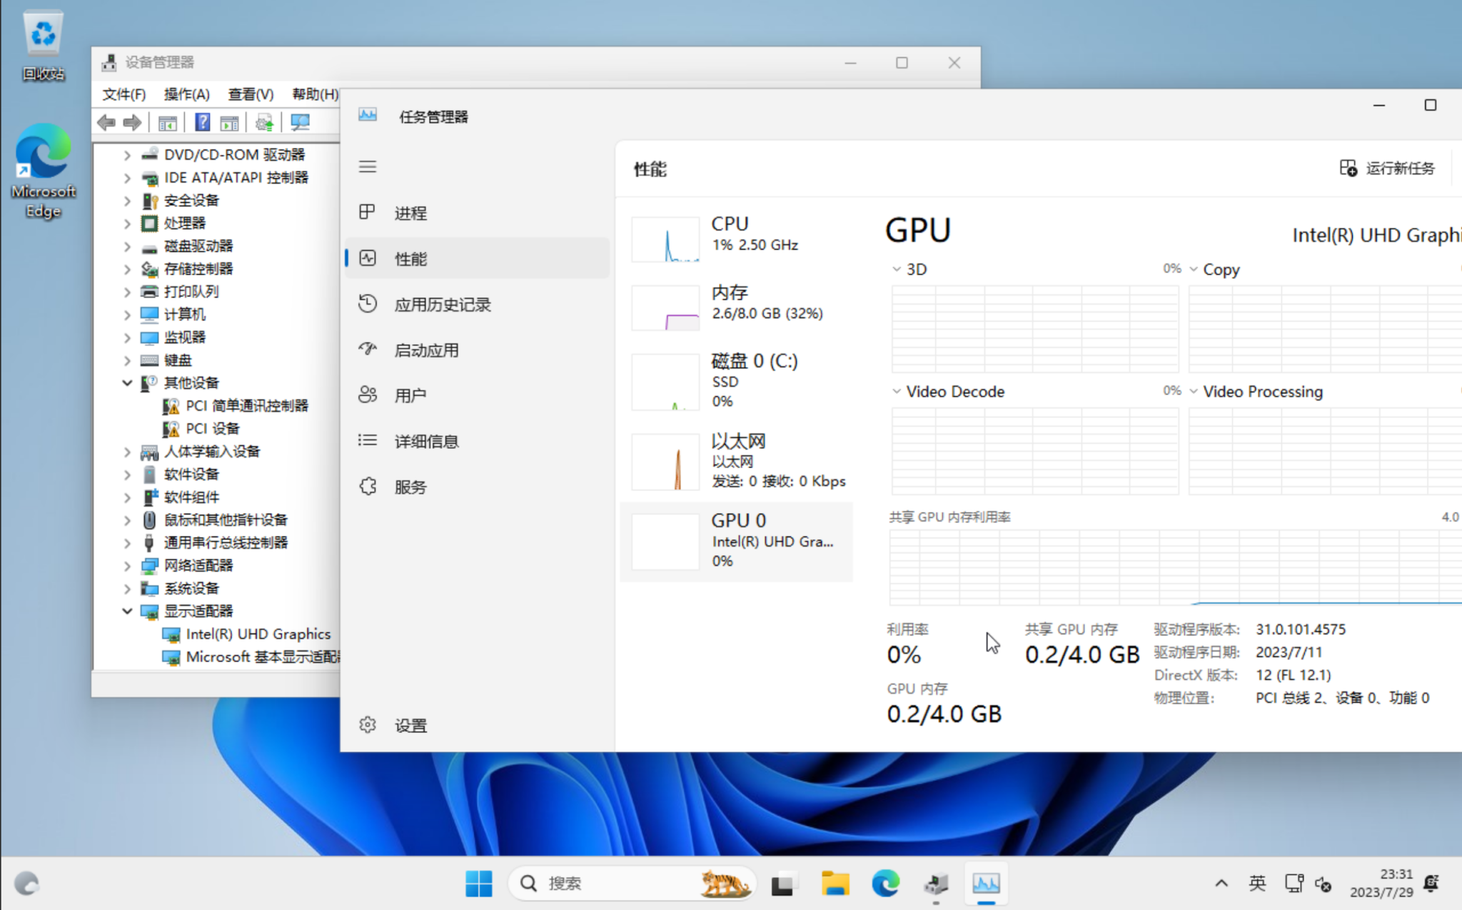The height and width of the screenshot is (910, 1462).
Task: Expand the network adapters tree node
Action: coord(127,566)
